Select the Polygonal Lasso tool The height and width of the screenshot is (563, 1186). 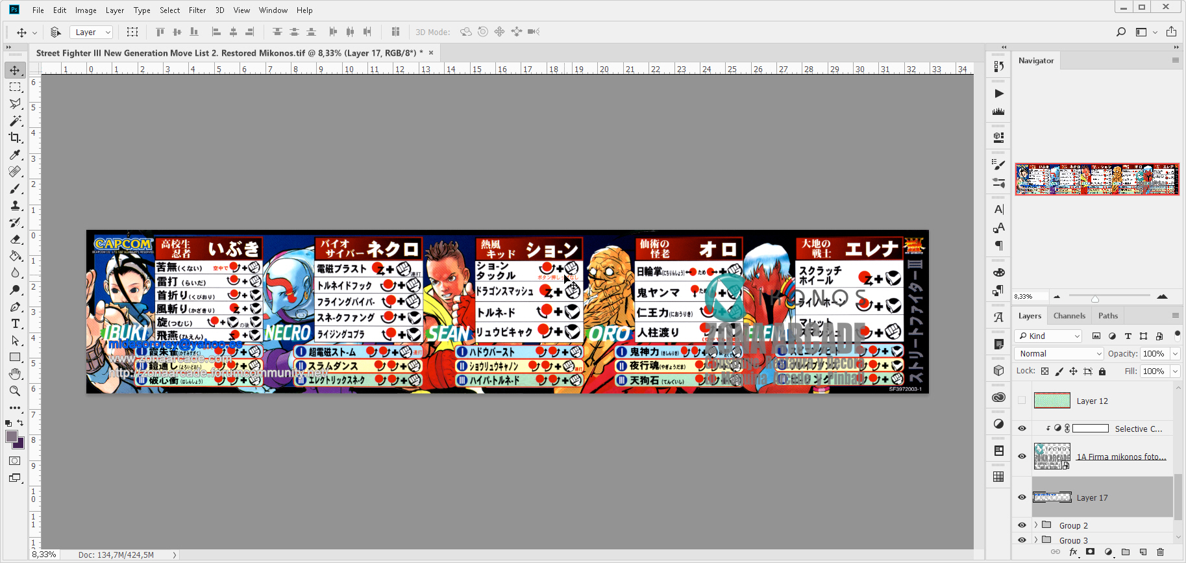click(15, 104)
